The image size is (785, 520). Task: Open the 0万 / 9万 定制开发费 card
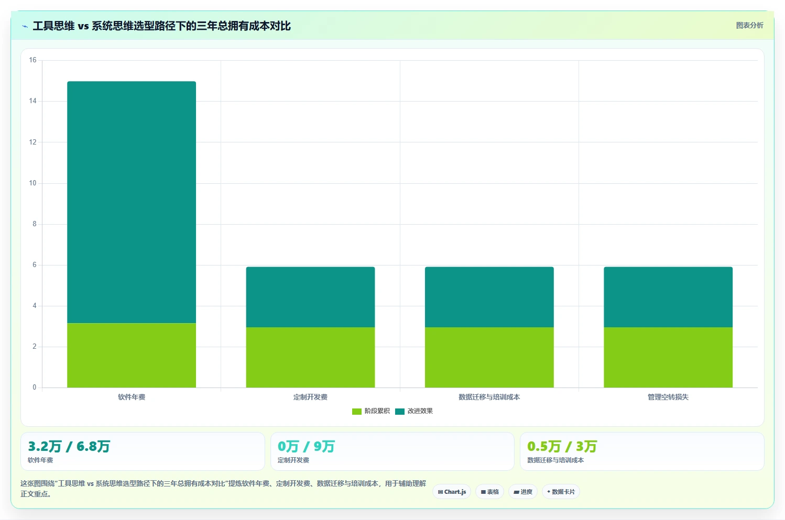coord(392,451)
